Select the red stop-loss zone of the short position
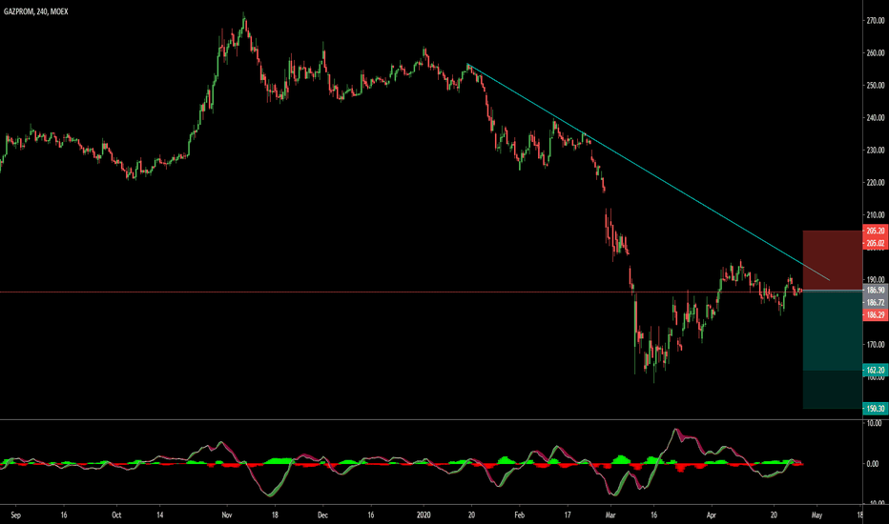 tap(833, 260)
